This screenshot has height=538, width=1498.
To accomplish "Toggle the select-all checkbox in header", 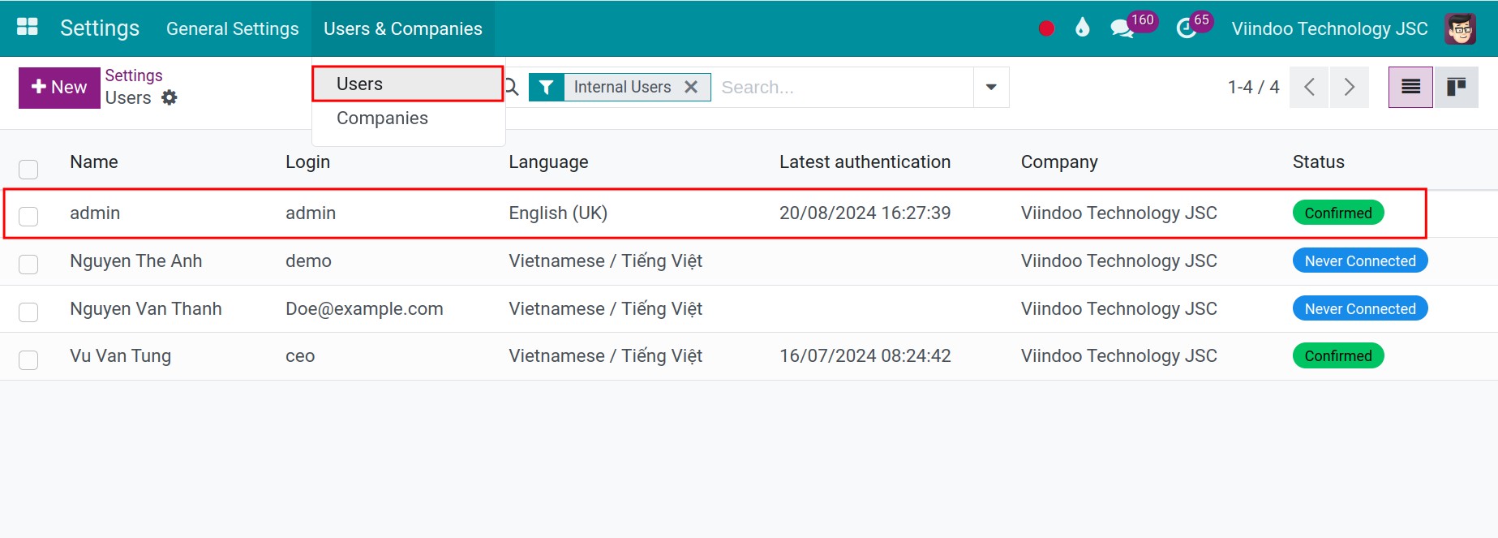I will 28,169.
